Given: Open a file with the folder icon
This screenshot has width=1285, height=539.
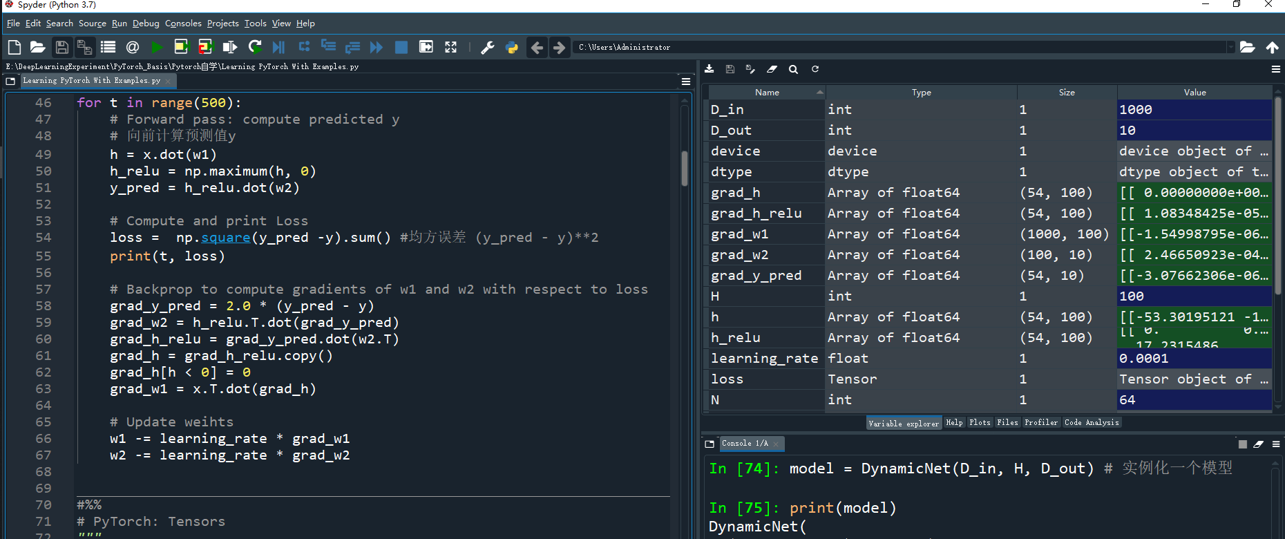Looking at the screenshot, I should [38, 47].
